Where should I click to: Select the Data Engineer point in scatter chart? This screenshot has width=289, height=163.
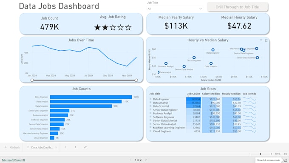213,50
